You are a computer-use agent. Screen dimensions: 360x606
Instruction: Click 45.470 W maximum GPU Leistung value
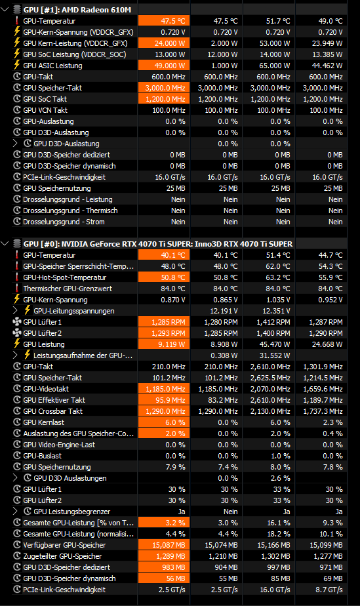point(273,344)
